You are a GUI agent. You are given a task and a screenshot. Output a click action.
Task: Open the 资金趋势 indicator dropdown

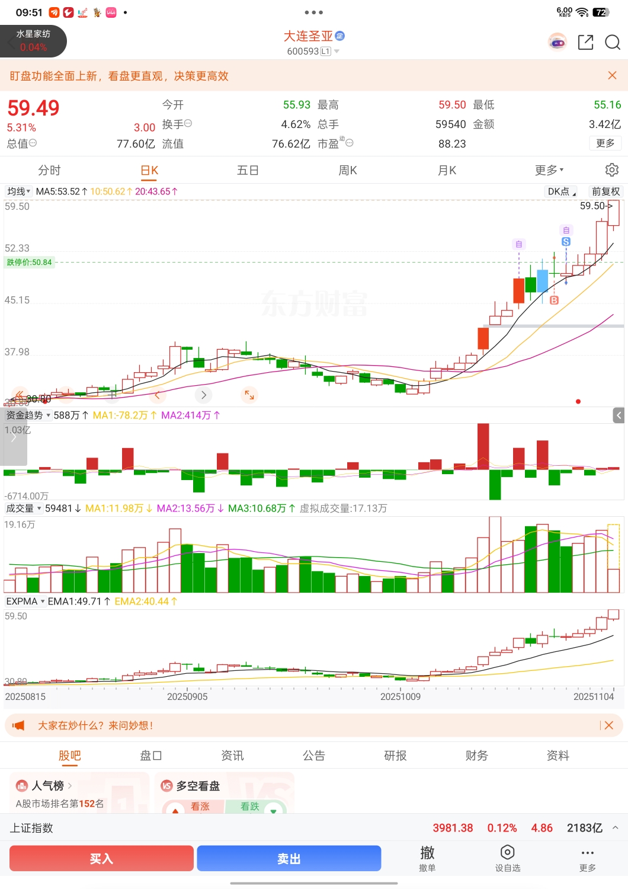click(x=28, y=415)
